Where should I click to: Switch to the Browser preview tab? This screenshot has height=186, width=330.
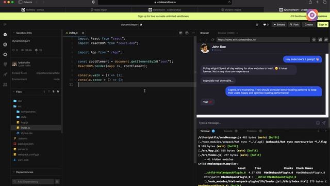(205, 33)
